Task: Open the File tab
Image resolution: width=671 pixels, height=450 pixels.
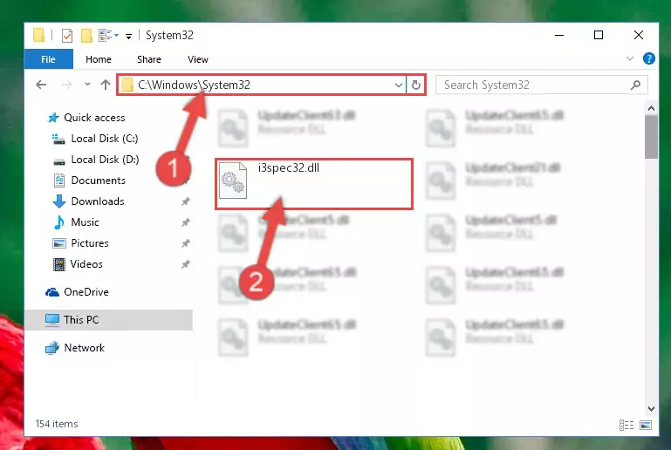Action: pos(48,59)
